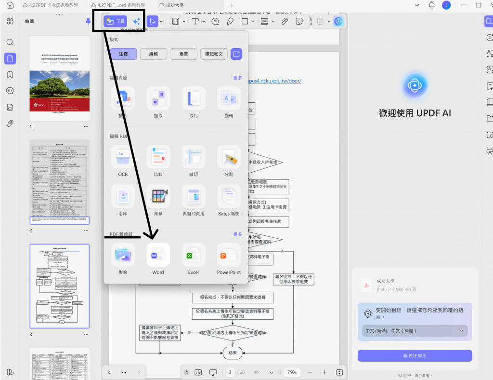
Task: Open the 頁首和頁尾 header and footer tool
Action: point(194,200)
